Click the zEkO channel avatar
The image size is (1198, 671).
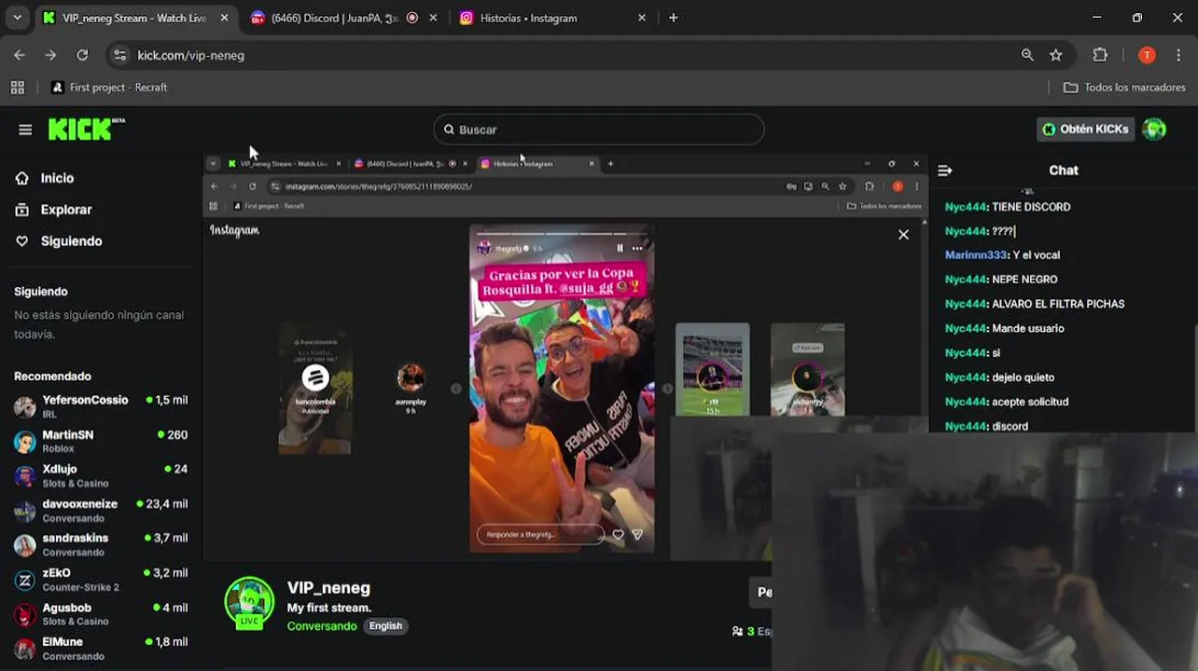pos(25,581)
